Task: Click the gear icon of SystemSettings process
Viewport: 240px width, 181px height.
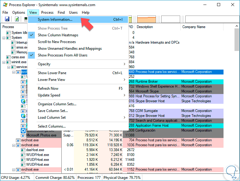Action: pyautogui.click(x=23, y=131)
